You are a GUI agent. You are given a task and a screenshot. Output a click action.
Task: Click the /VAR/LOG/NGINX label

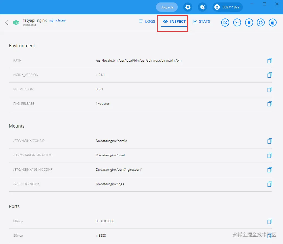26,184
